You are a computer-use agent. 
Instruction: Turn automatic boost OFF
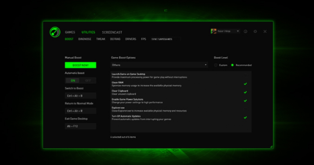[88, 81]
